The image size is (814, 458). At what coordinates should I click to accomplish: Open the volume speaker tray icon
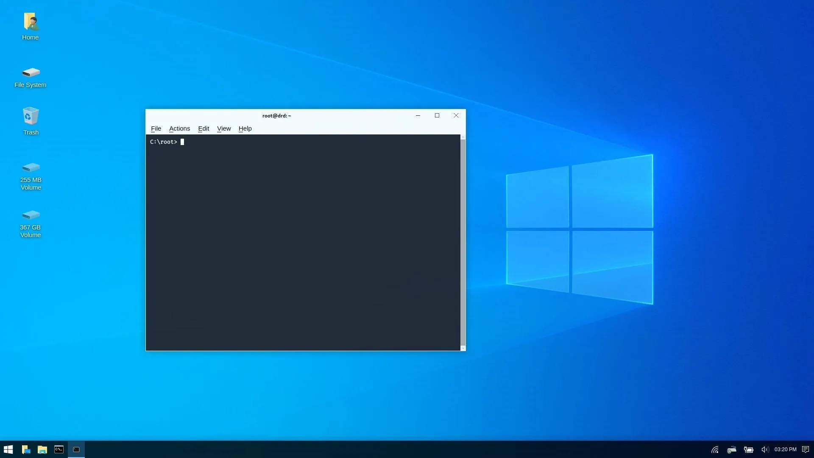click(765, 450)
